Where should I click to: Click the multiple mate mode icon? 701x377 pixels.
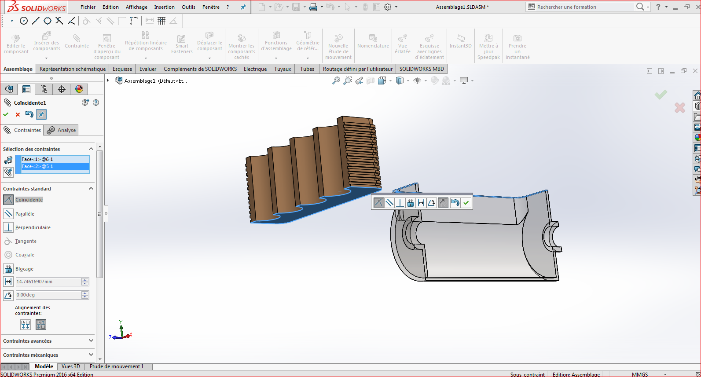[x=8, y=172]
